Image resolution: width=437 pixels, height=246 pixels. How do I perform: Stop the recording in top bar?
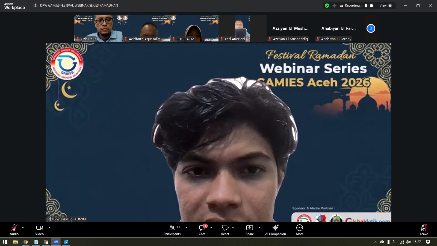(x=371, y=6)
